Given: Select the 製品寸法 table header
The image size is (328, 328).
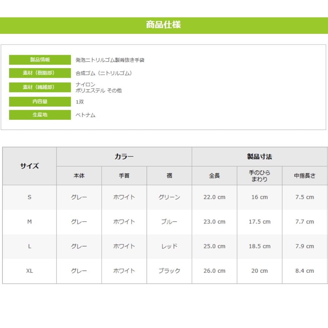Looking at the screenshot, I should tap(259, 157).
